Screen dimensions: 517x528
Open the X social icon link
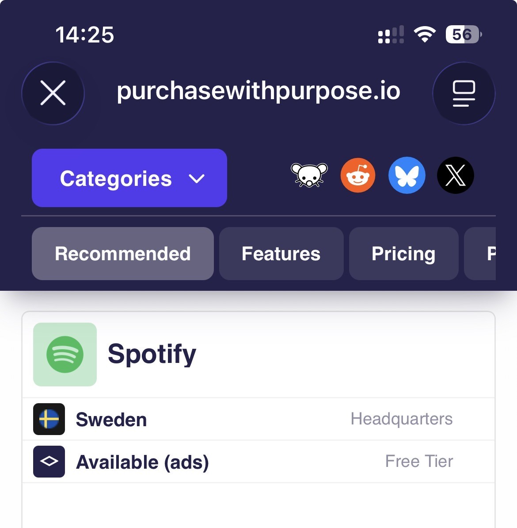click(456, 175)
